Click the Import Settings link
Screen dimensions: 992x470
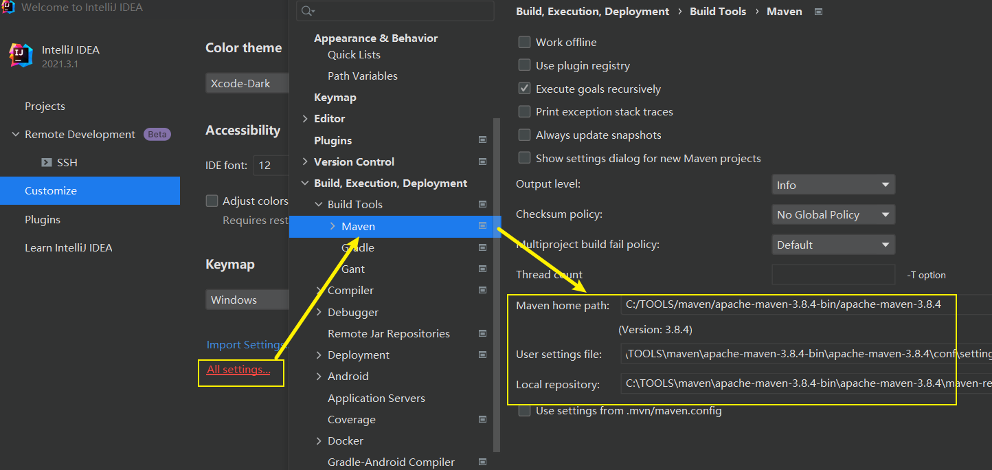[246, 344]
